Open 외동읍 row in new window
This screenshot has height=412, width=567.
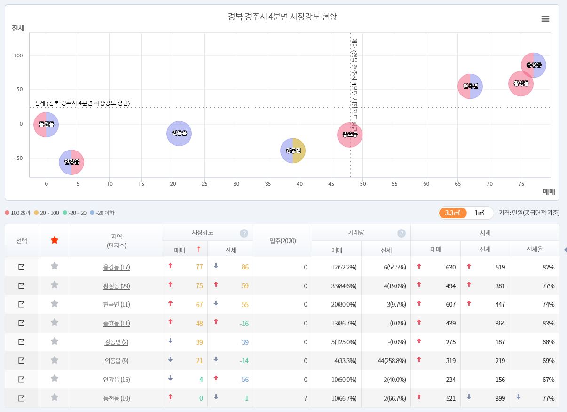(21, 361)
